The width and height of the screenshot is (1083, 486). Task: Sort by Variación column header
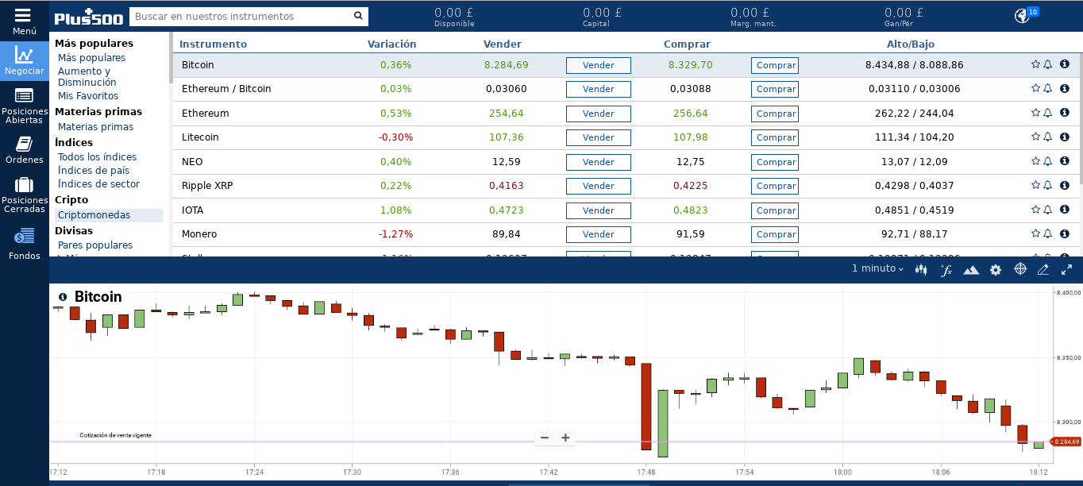[x=391, y=44]
